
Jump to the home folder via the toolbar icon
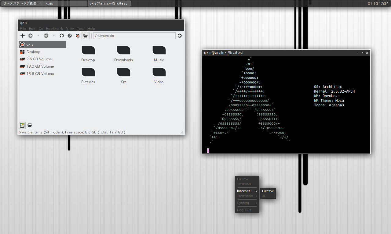click(78, 36)
